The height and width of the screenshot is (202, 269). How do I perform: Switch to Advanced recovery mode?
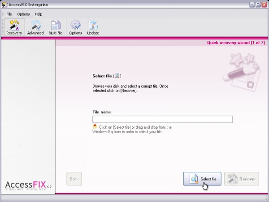click(x=35, y=27)
